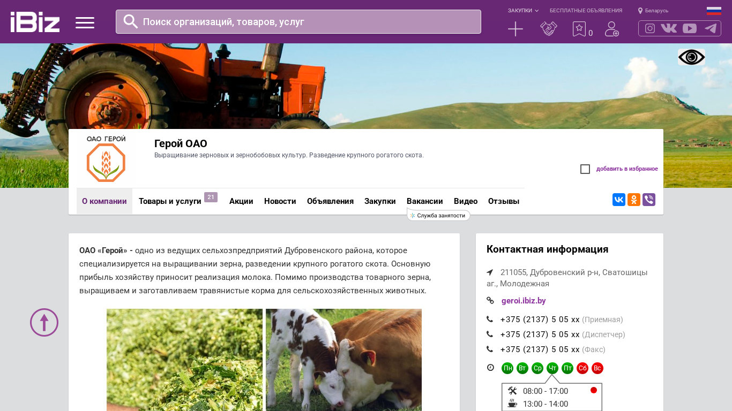Click the search magnifier icon
The image size is (732, 411).
click(131, 21)
